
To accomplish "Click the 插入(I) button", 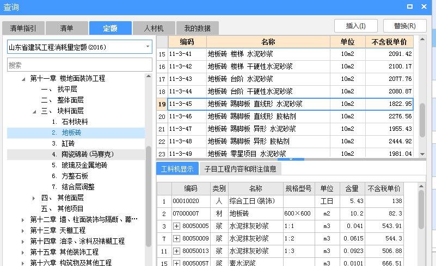I will point(355,26).
